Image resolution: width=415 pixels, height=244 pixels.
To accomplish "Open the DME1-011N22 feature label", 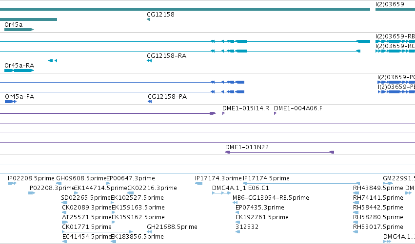I will pos(247,147).
